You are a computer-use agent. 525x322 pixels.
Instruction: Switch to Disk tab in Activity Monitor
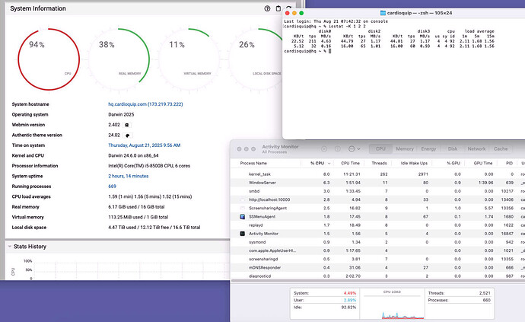click(x=453, y=148)
